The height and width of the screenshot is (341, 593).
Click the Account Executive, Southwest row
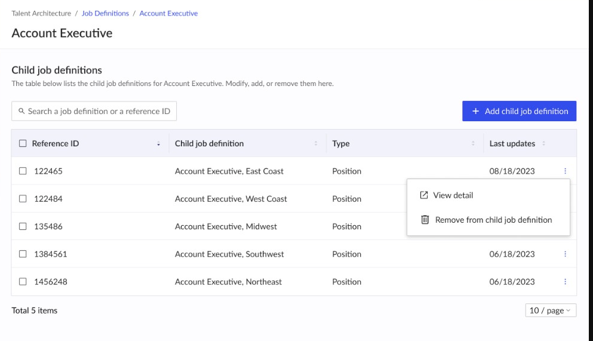coord(229,254)
